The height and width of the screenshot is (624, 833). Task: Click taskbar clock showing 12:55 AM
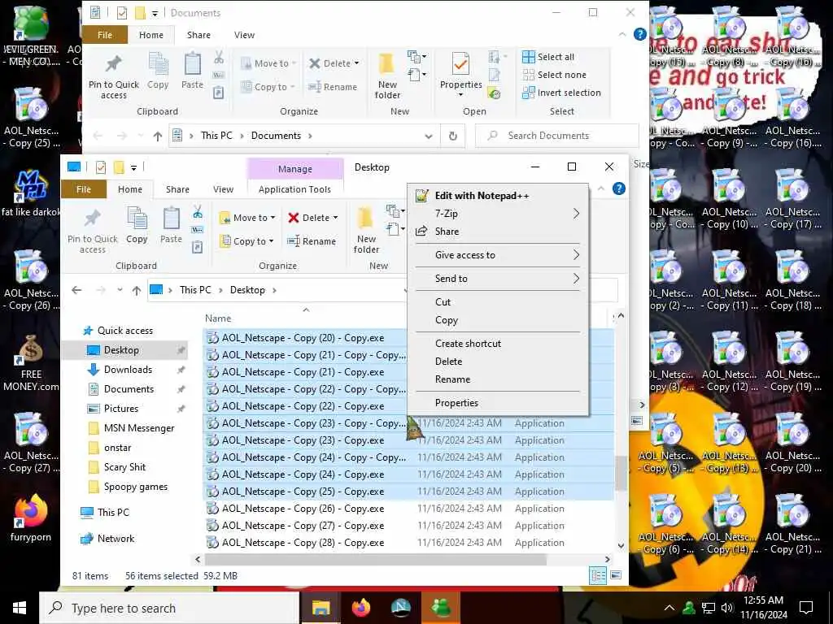click(763, 608)
